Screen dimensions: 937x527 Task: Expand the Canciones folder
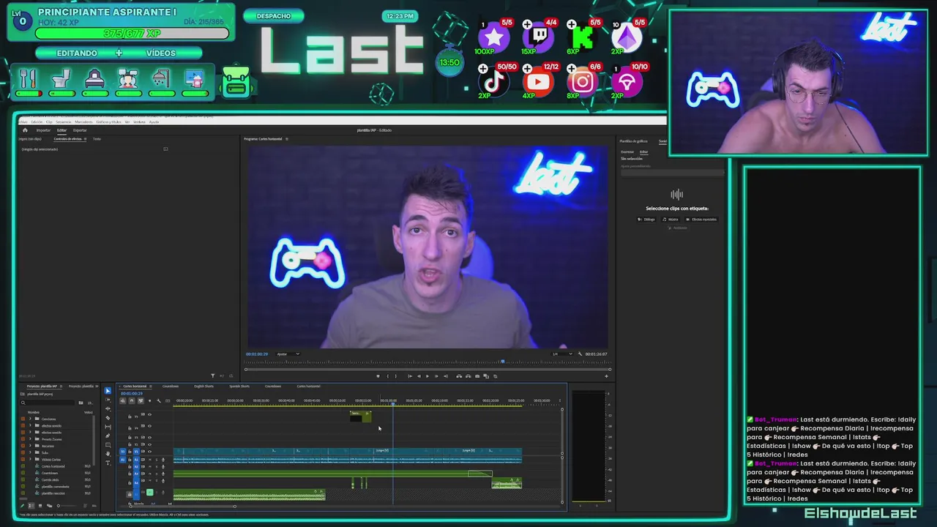coord(30,419)
